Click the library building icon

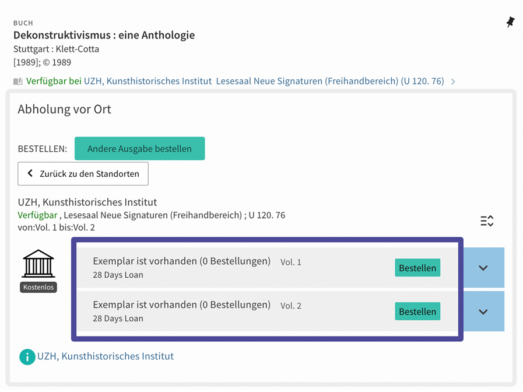tap(38, 264)
